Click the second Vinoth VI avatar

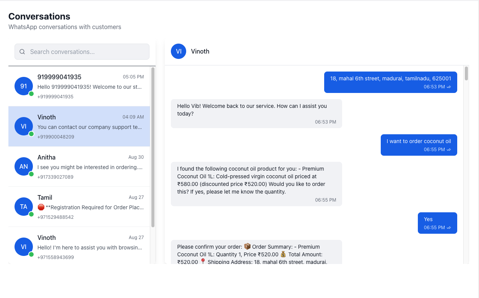(x=23, y=247)
